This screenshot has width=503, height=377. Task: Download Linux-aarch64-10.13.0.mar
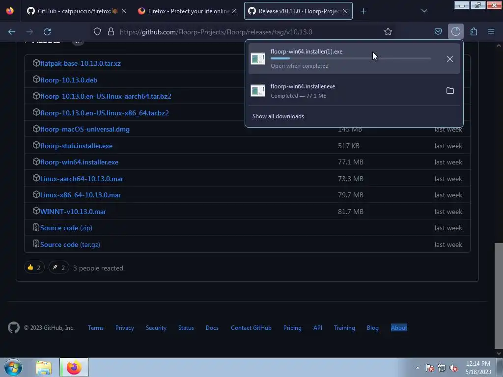click(x=82, y=179)
